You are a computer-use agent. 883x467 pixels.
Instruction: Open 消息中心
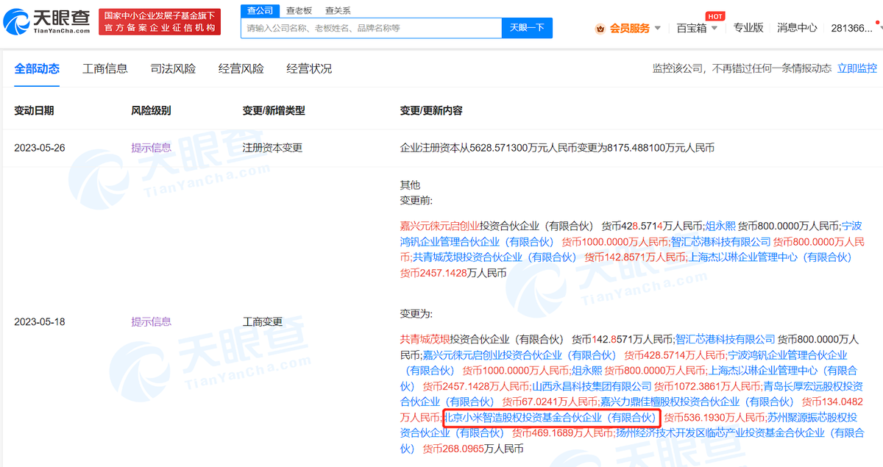[797, 28]
